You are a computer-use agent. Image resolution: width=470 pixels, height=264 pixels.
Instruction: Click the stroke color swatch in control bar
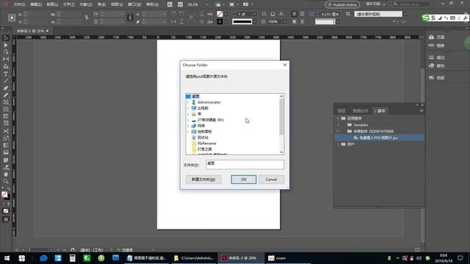220,21
